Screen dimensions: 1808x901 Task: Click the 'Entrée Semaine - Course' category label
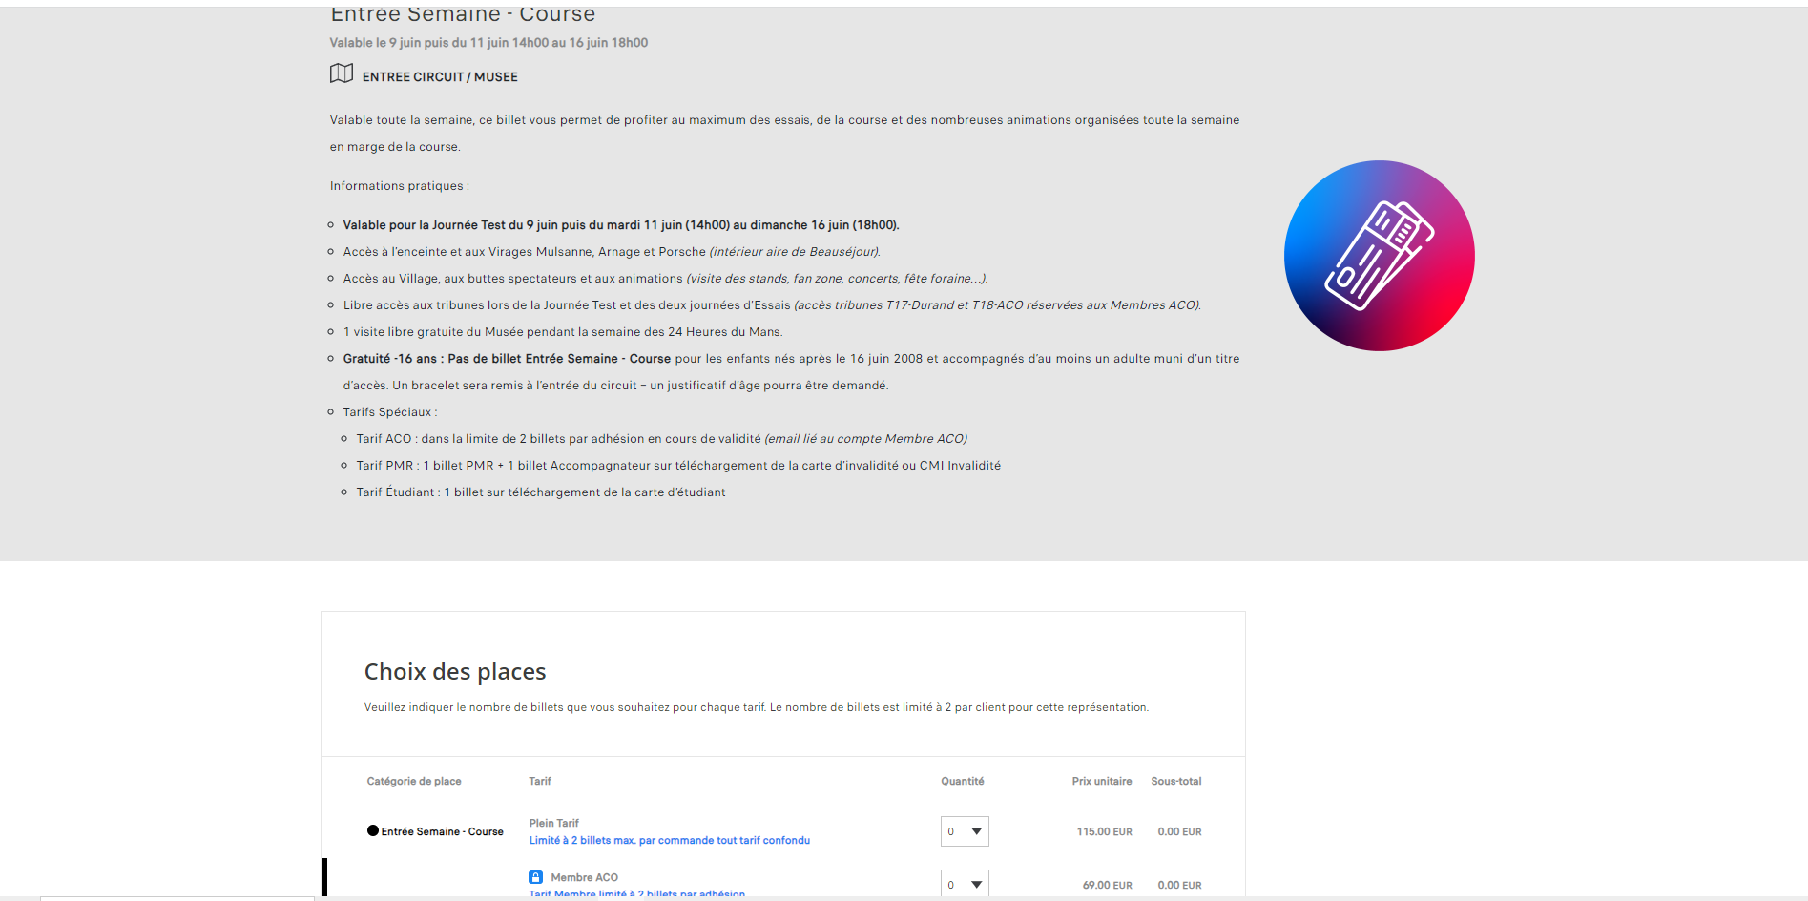tap(443, 831)
